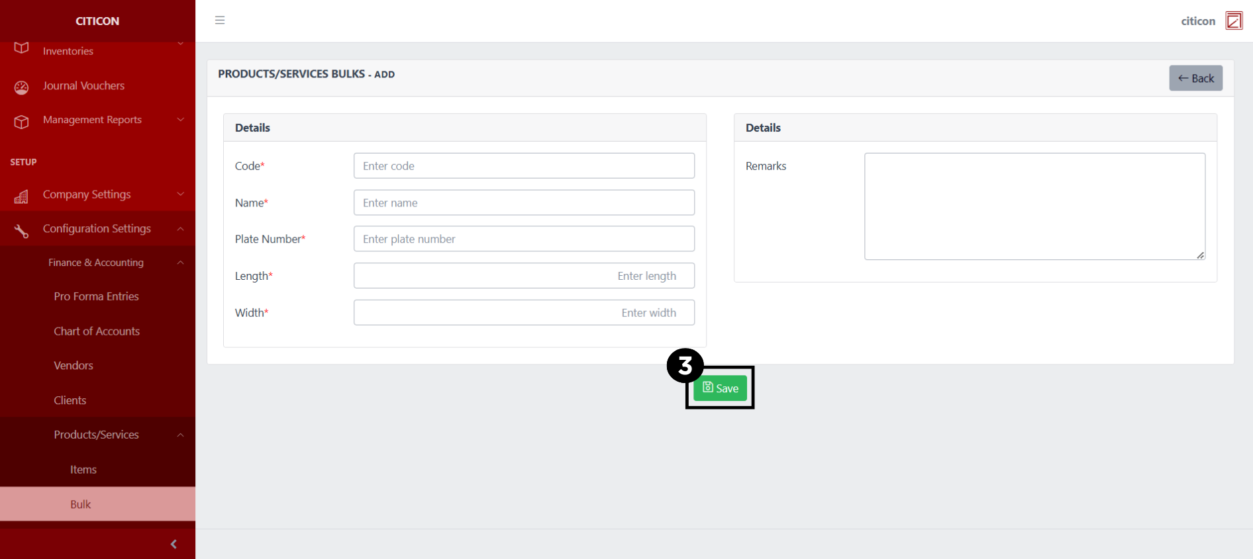Open Items under Products/Services

[x=83, y=469]
